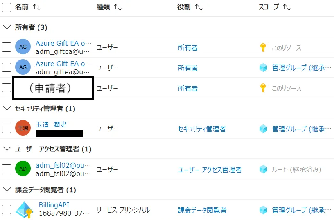Click the sort arrows next to 役割
The image size is (334, 220).
click(x=199, y=7)
